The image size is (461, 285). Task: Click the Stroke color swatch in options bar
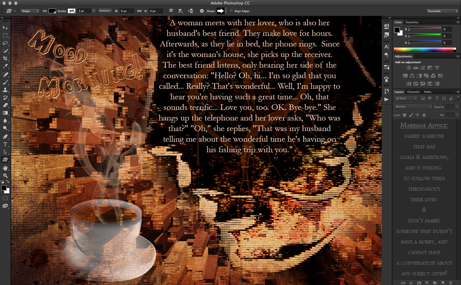click(72, 11)
